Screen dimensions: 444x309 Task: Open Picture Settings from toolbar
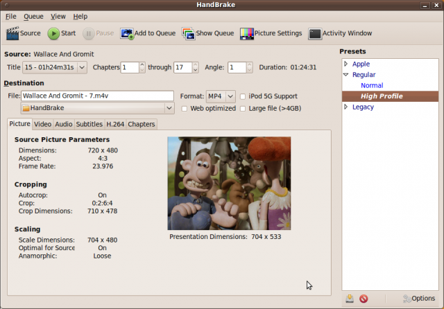246,33
